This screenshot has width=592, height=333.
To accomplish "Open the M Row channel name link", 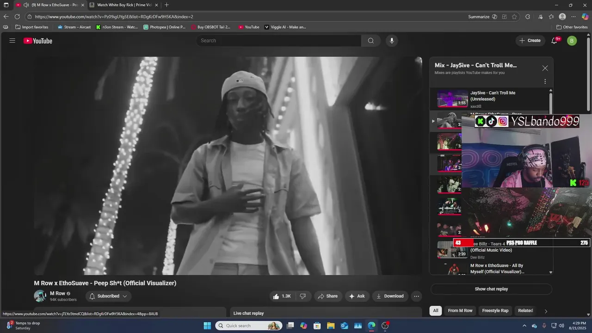I will point(57,293).
